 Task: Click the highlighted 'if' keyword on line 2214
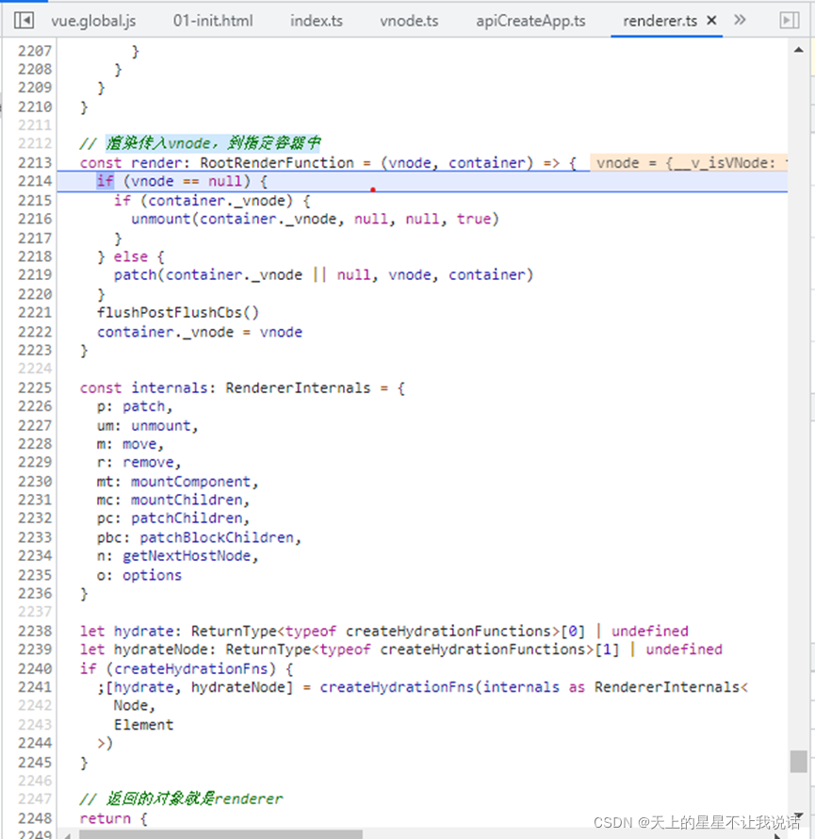point(106,181)
